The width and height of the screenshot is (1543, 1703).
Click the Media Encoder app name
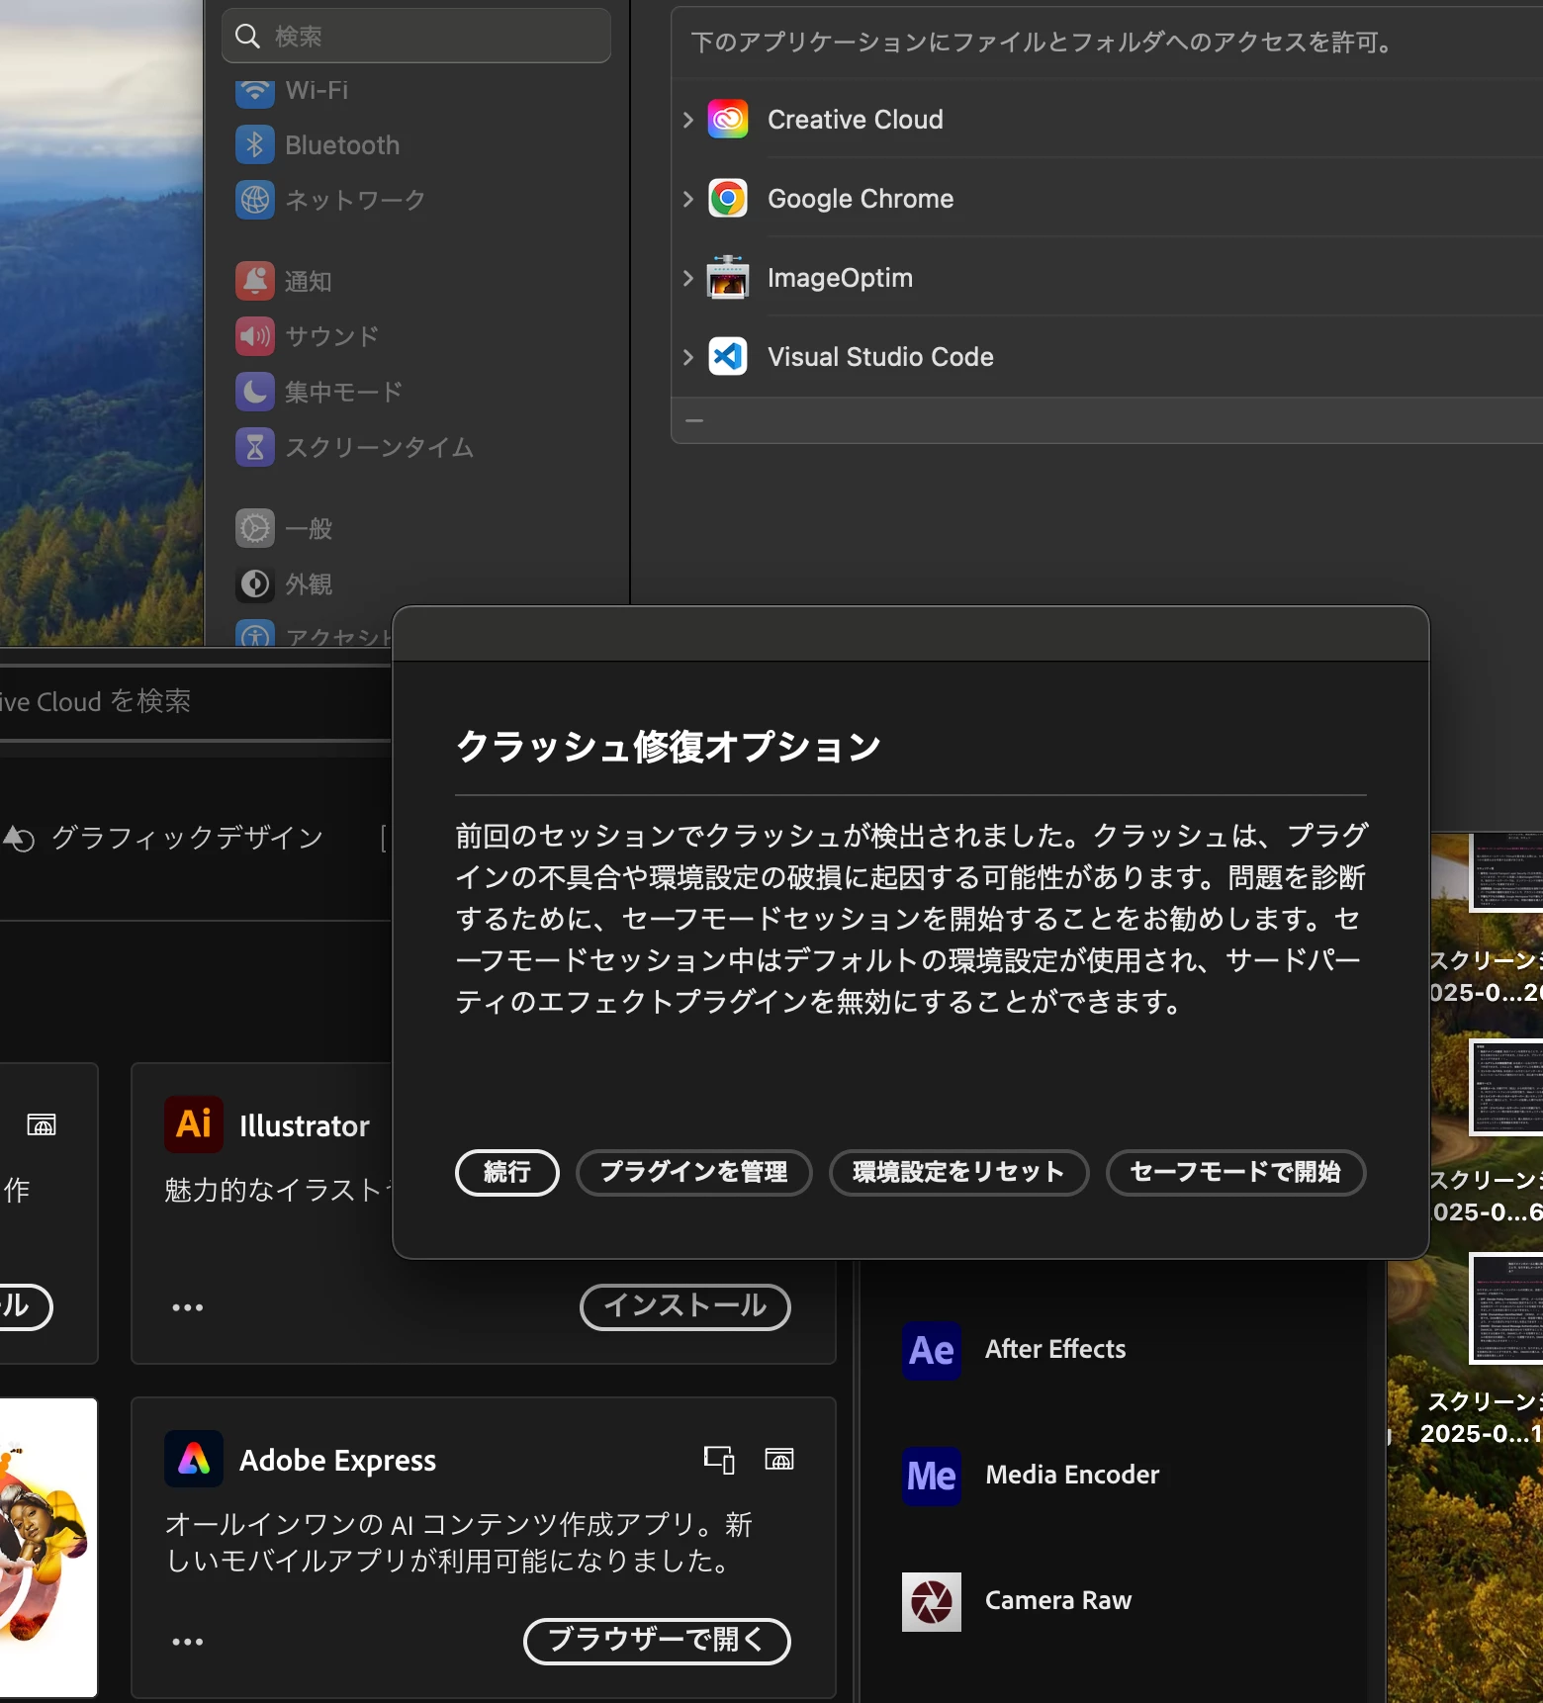(x=1072, y=1476)
